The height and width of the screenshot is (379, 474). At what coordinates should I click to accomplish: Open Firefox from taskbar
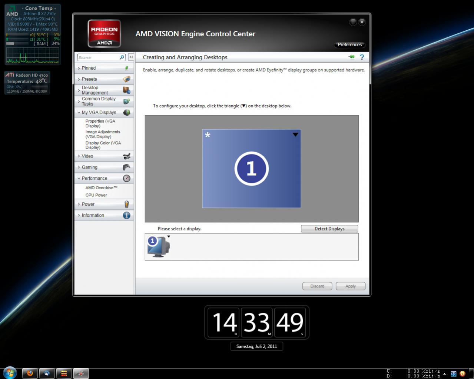click(30, 373)
